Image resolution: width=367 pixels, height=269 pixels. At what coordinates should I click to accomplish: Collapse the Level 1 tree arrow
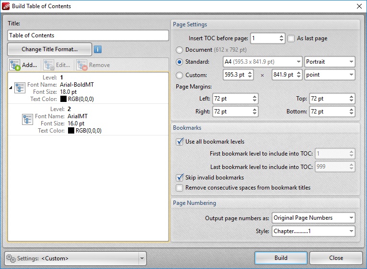pyautogui.click(x=11, y=88)
